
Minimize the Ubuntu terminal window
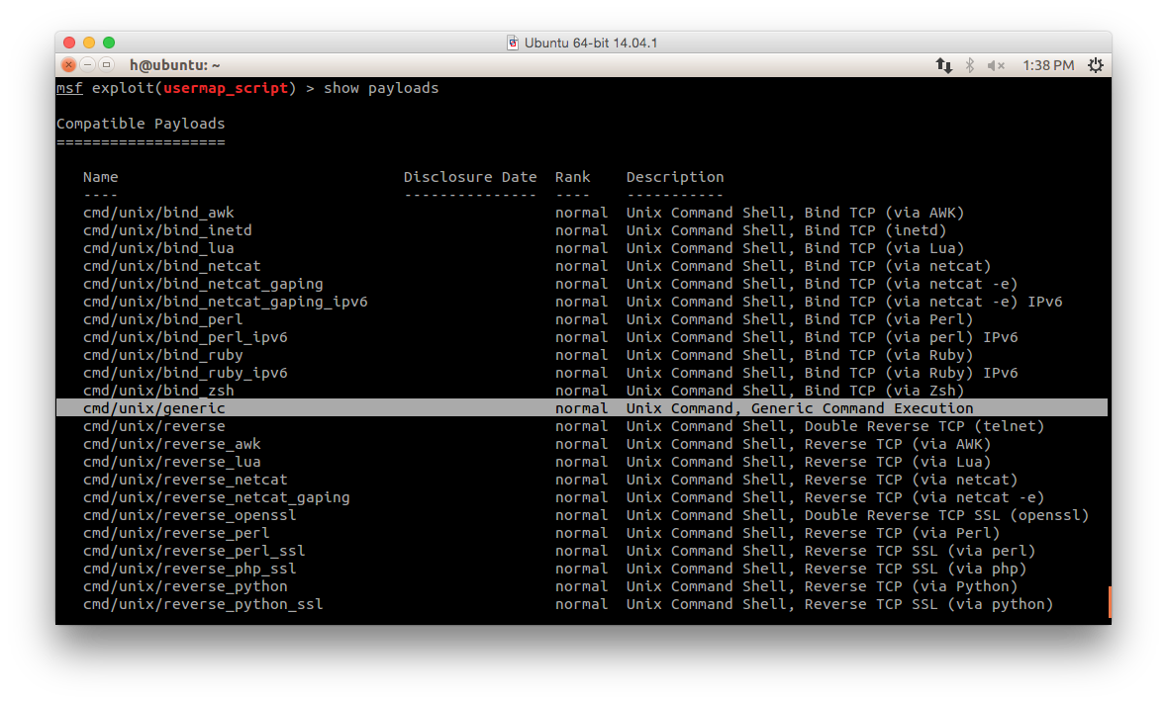tap(87, 64)
